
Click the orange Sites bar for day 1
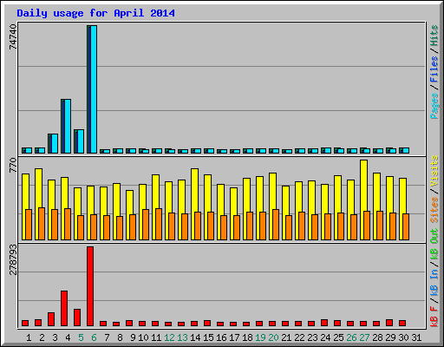29,225
